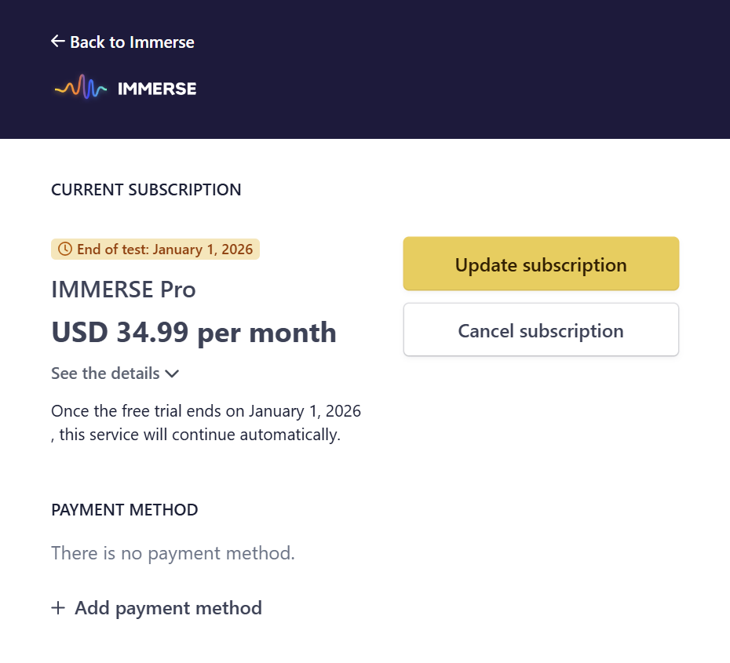Click the back arrow icon
Image resolution: width=730 pixels, height=663 pixels.
tap(57, 42)
